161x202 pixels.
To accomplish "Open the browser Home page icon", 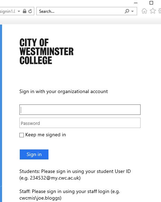I will coord(144,11).
